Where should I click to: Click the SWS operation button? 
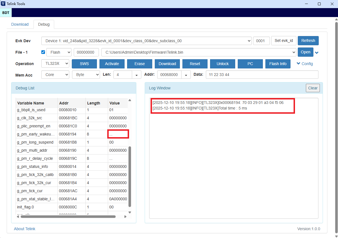pos(84,64)
